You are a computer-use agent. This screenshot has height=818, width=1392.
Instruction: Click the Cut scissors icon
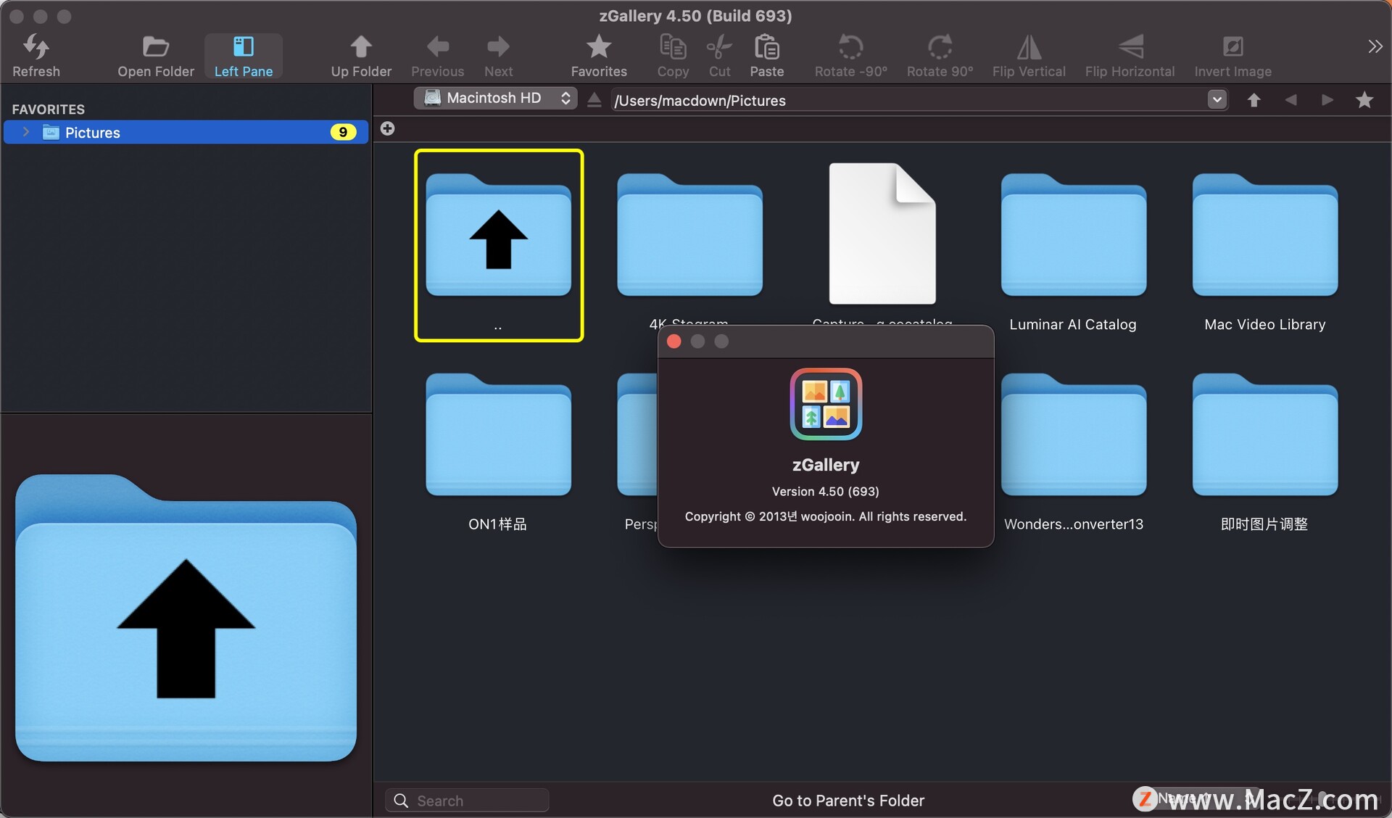[719, 55]
